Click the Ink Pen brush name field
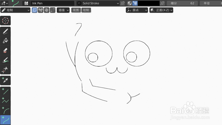 pos(52,3)
